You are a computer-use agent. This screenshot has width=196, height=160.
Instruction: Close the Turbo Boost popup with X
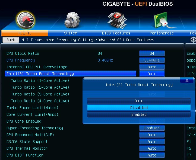point(187,80)
